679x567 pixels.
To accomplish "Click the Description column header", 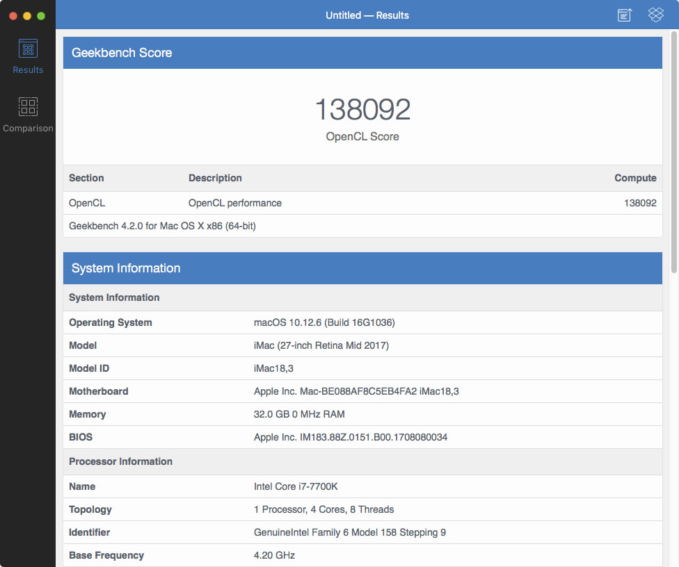I will pyautogui.click(x=215, y=178).
